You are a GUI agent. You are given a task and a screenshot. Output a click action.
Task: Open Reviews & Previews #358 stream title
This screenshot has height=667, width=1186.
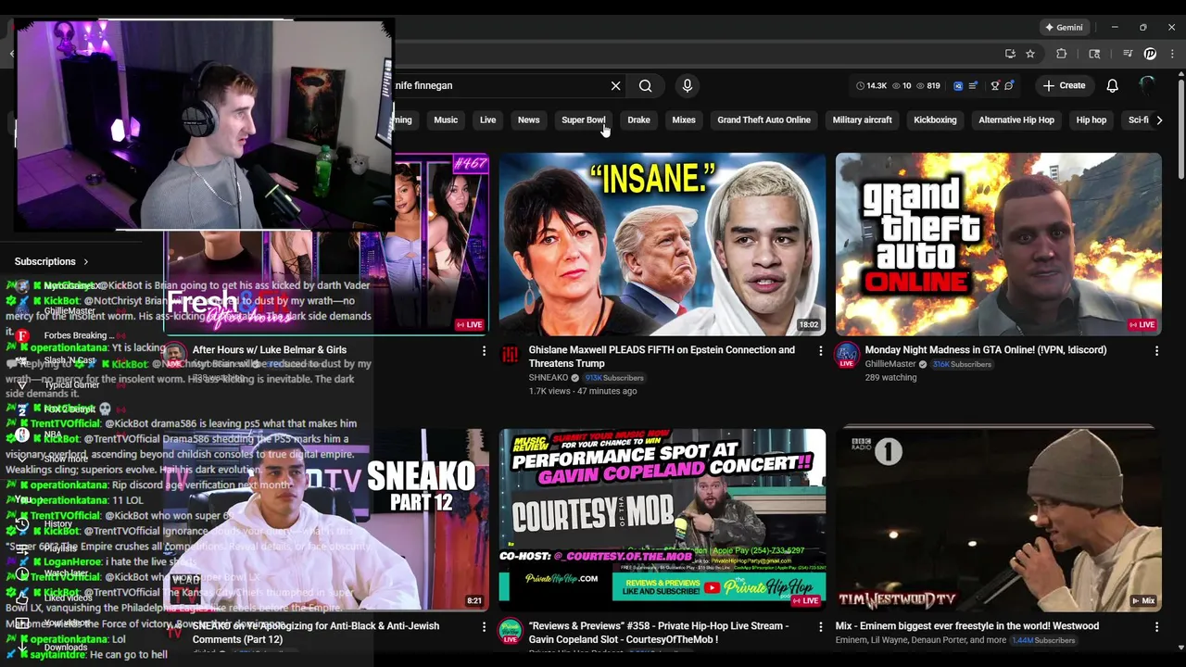click(659, 633)
